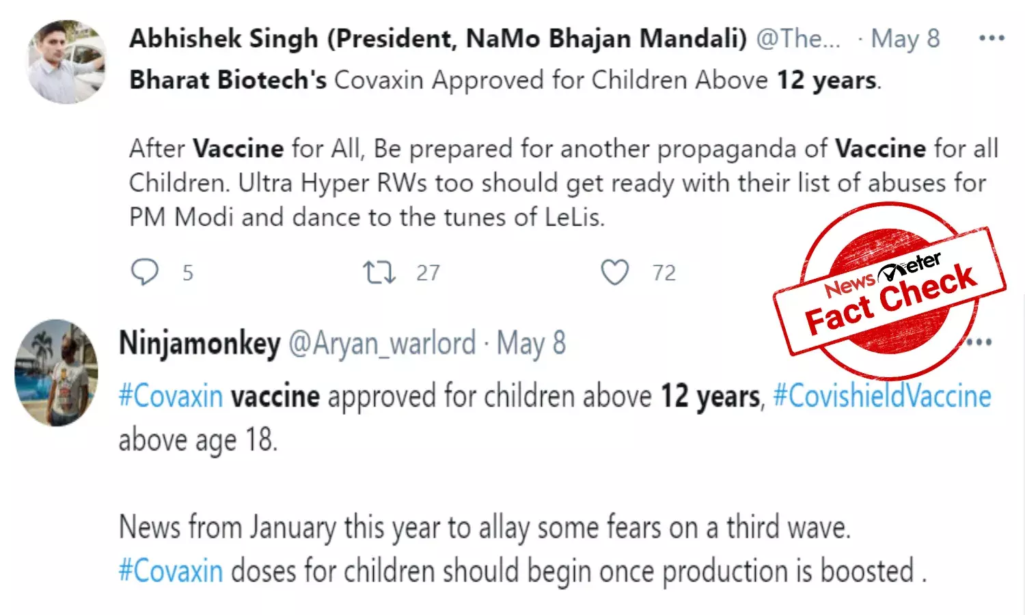The image size is (1025, 615).
Task: Click the May 8 timestamp on Ninjamonkey's tweet
Action: coord(532,343)
